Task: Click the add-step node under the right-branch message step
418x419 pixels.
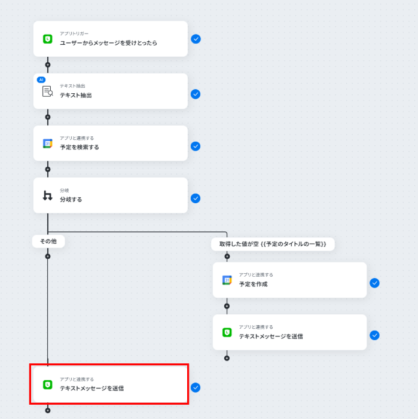Action: click(227, 358)
